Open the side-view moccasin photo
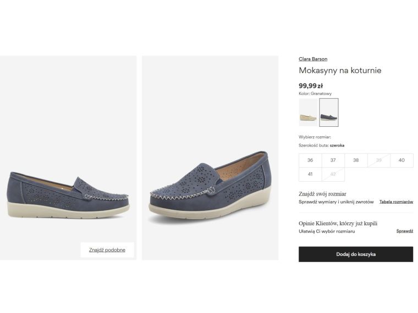 pos(68,157)
